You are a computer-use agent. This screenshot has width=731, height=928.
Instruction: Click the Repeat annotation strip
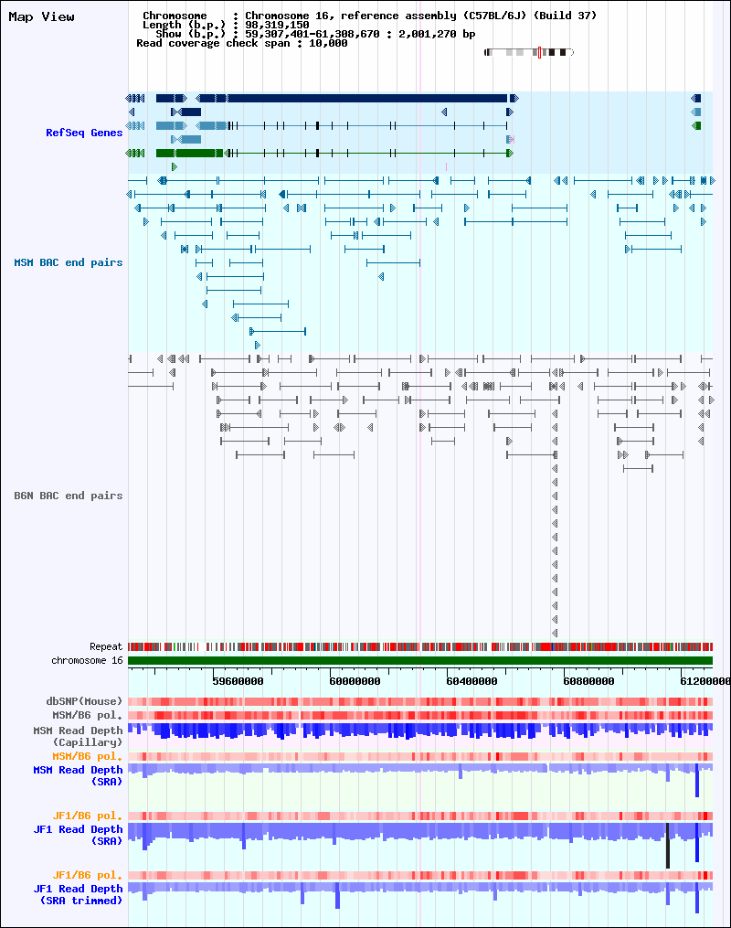click(420, 647)
